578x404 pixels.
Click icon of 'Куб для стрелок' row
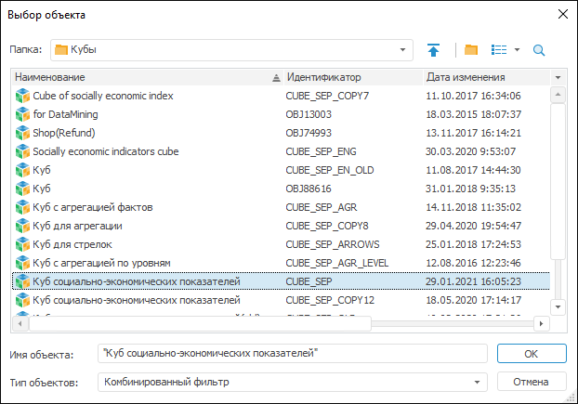coord(22,244)
